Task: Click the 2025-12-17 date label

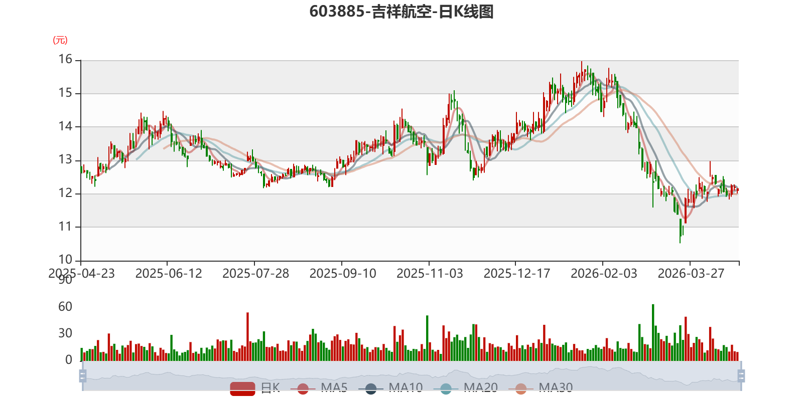Action: pyautogui.click(x=517, y=274)
